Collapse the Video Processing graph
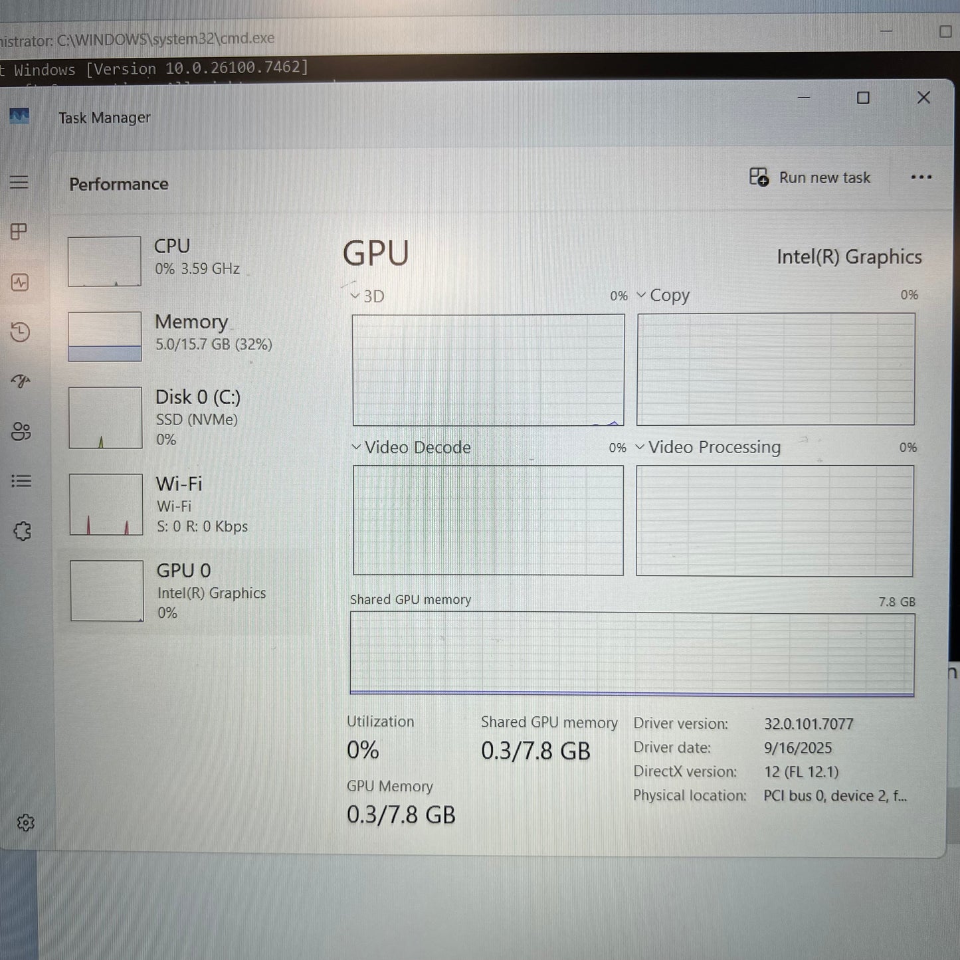Screen dimensions: 960x960 (640, 447)
